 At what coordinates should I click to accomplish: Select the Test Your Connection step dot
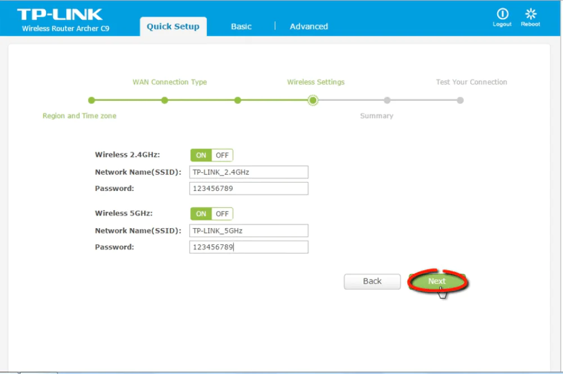460,100
